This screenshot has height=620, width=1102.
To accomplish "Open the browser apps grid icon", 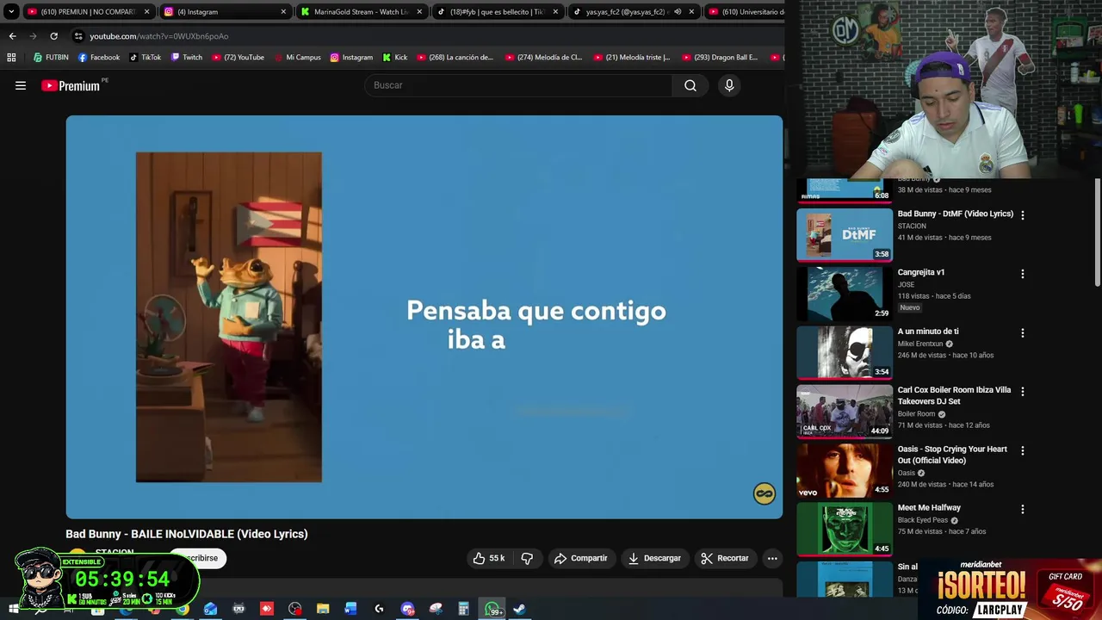I will (x=11, y=58).
